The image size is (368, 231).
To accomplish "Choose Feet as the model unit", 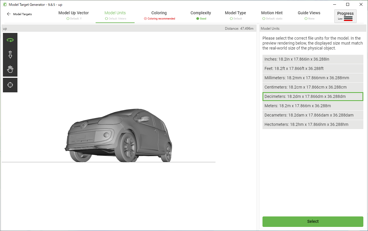I will tap(313, 68).
